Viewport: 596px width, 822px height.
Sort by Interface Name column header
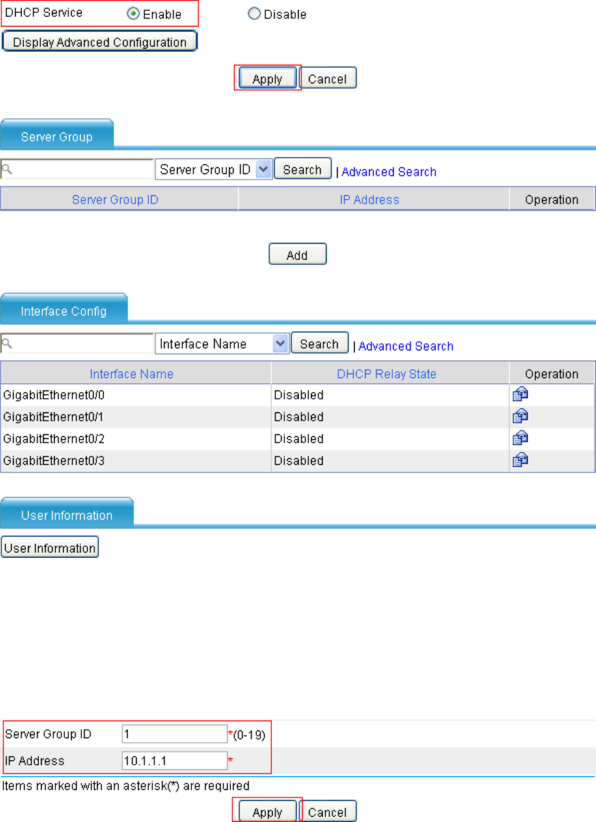click(x=132, y=373)
